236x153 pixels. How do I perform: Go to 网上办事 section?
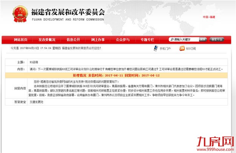tap(98, 40)
